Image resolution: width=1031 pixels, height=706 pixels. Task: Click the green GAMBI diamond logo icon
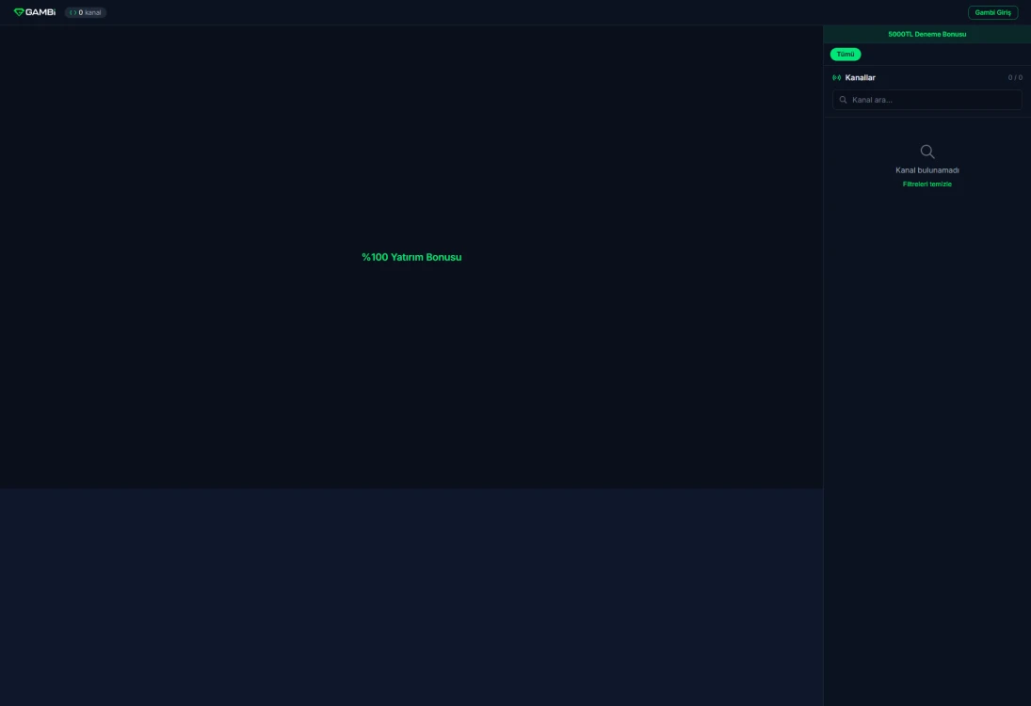(x=19, y=12)
